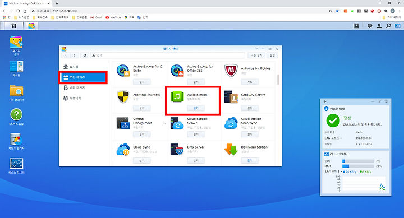Expand Central Management ellipsis for more
This screenshot has width=404, height=218.
point(164,124)
